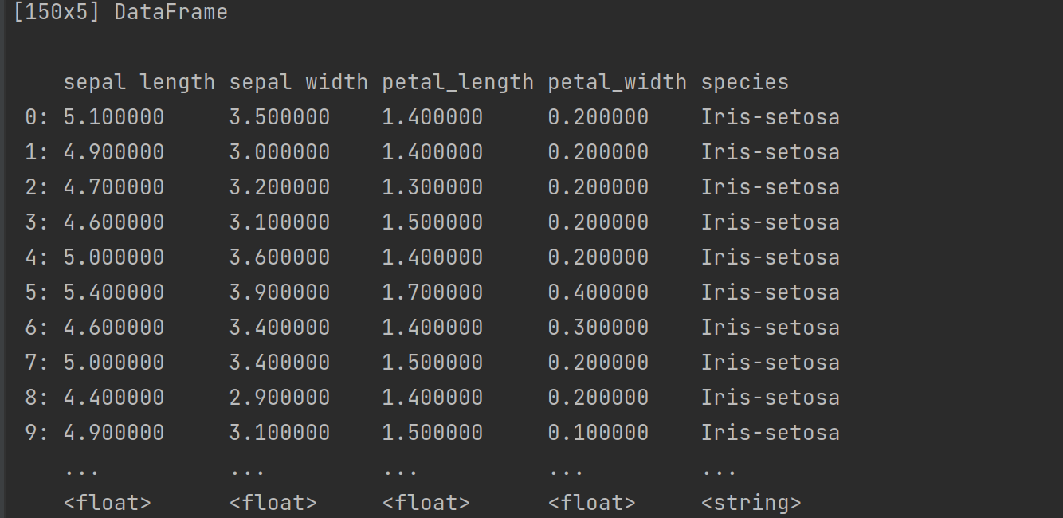Screen dimensions: 1063x518
Task: Click the '[150x5] DataFrame' header text
Action: [120, 13]
